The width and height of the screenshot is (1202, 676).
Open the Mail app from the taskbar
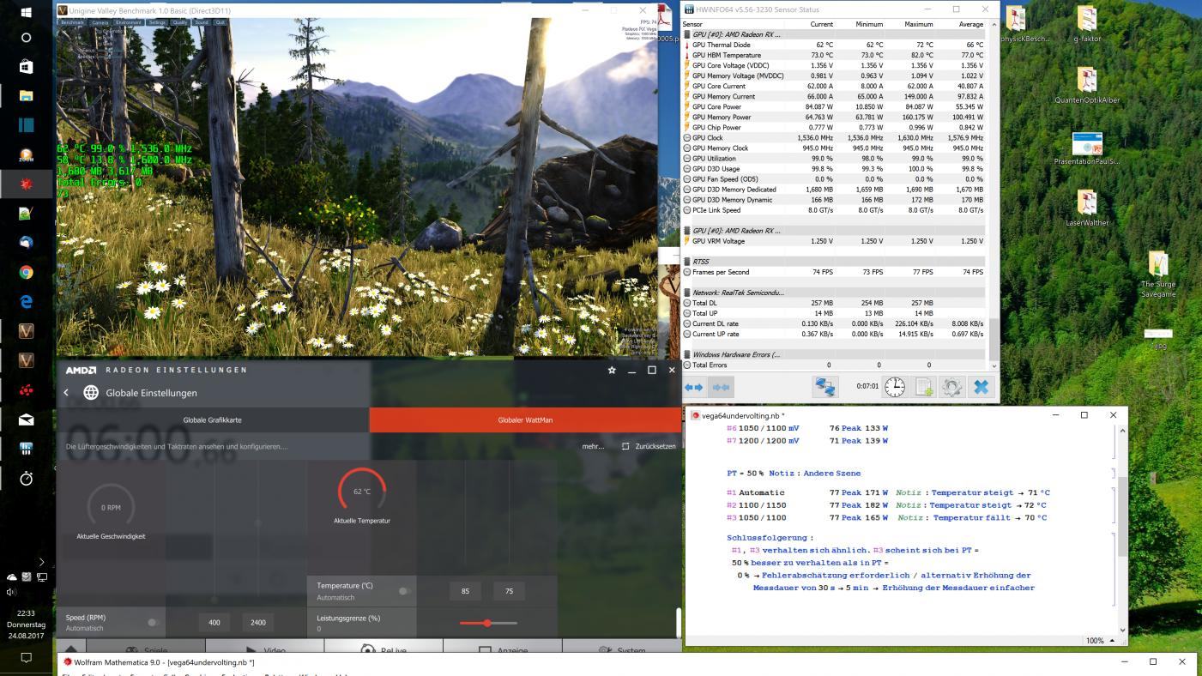tap(26, 419)
